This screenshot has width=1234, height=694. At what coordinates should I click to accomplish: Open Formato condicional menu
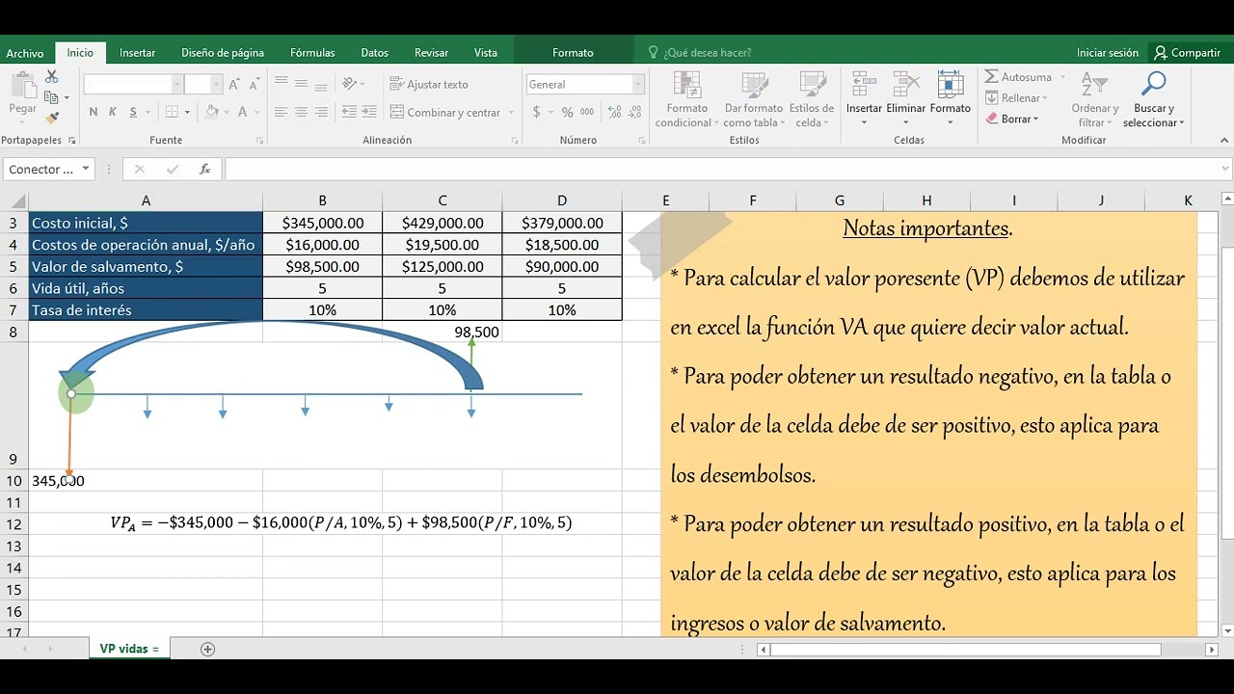[x=687, y=99]
